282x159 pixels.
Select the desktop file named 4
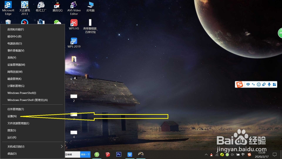74,134
